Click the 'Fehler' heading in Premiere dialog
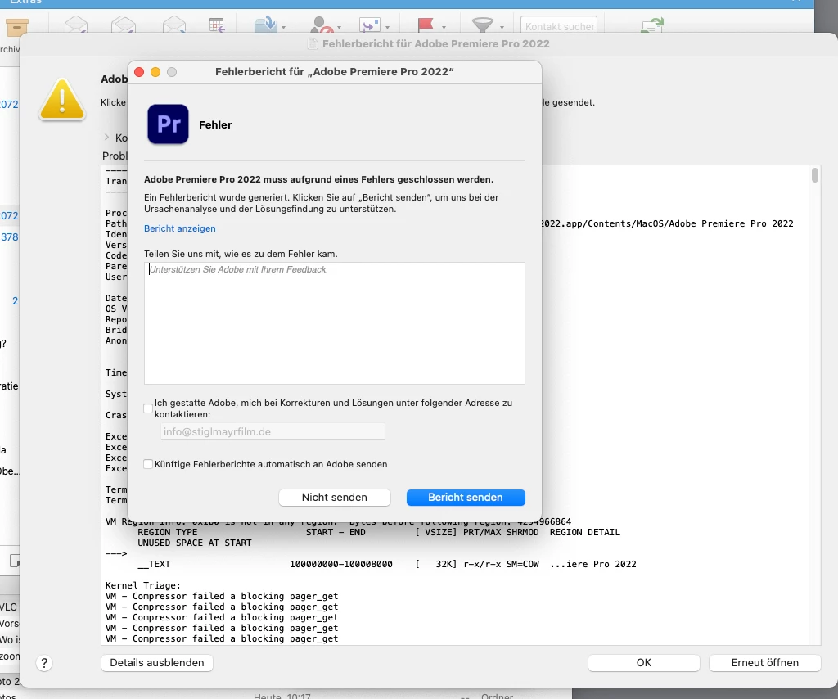This screenshot has height=699, width=838. coord(215,124)
